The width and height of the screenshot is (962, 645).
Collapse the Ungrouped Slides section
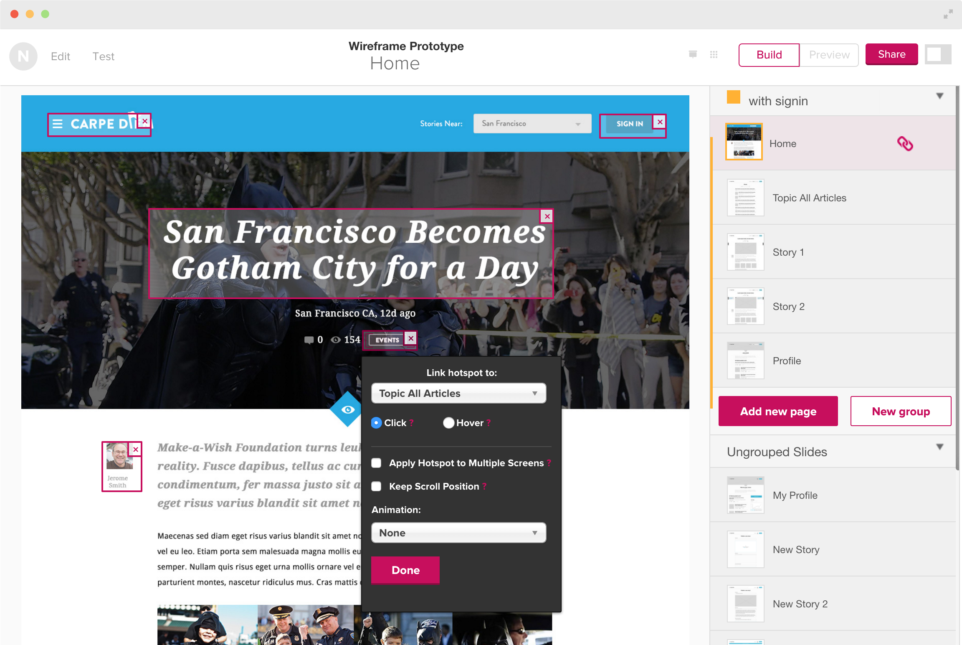click(939, 447)
